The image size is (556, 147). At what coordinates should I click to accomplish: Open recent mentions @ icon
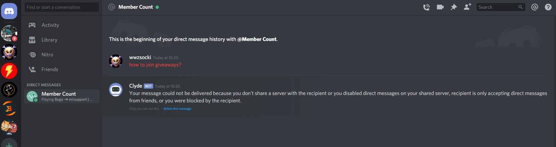click(x=535, y=7)
